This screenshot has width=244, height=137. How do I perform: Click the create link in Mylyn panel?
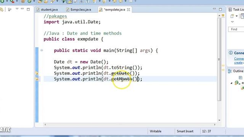(x=238, y=62)
